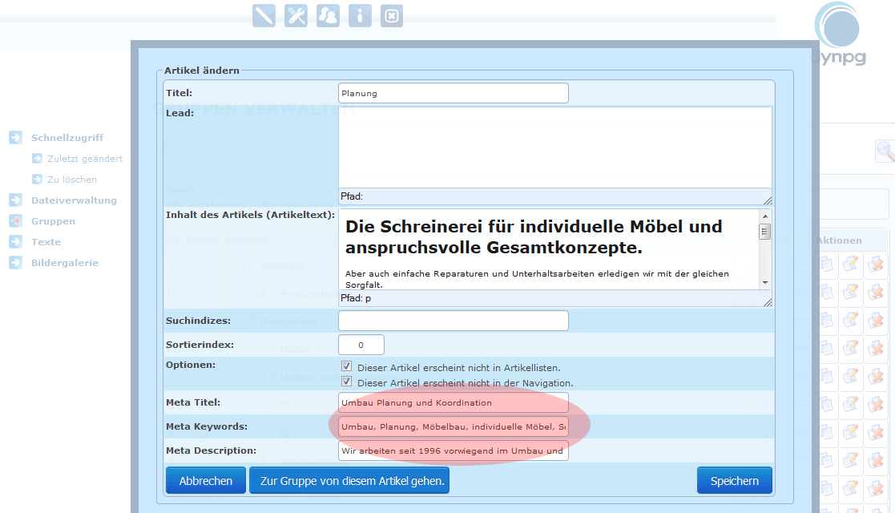Click the pencil edit icon in top toolbar

(264, 16)
